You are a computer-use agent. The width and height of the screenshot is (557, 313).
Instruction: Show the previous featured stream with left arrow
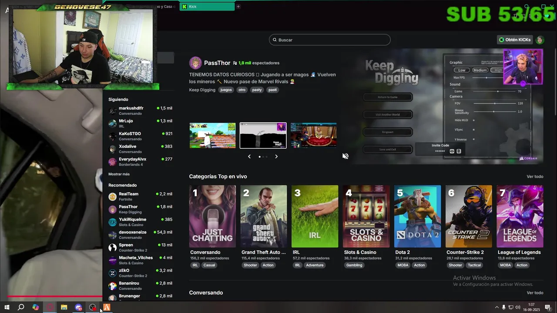pos(249,156)
